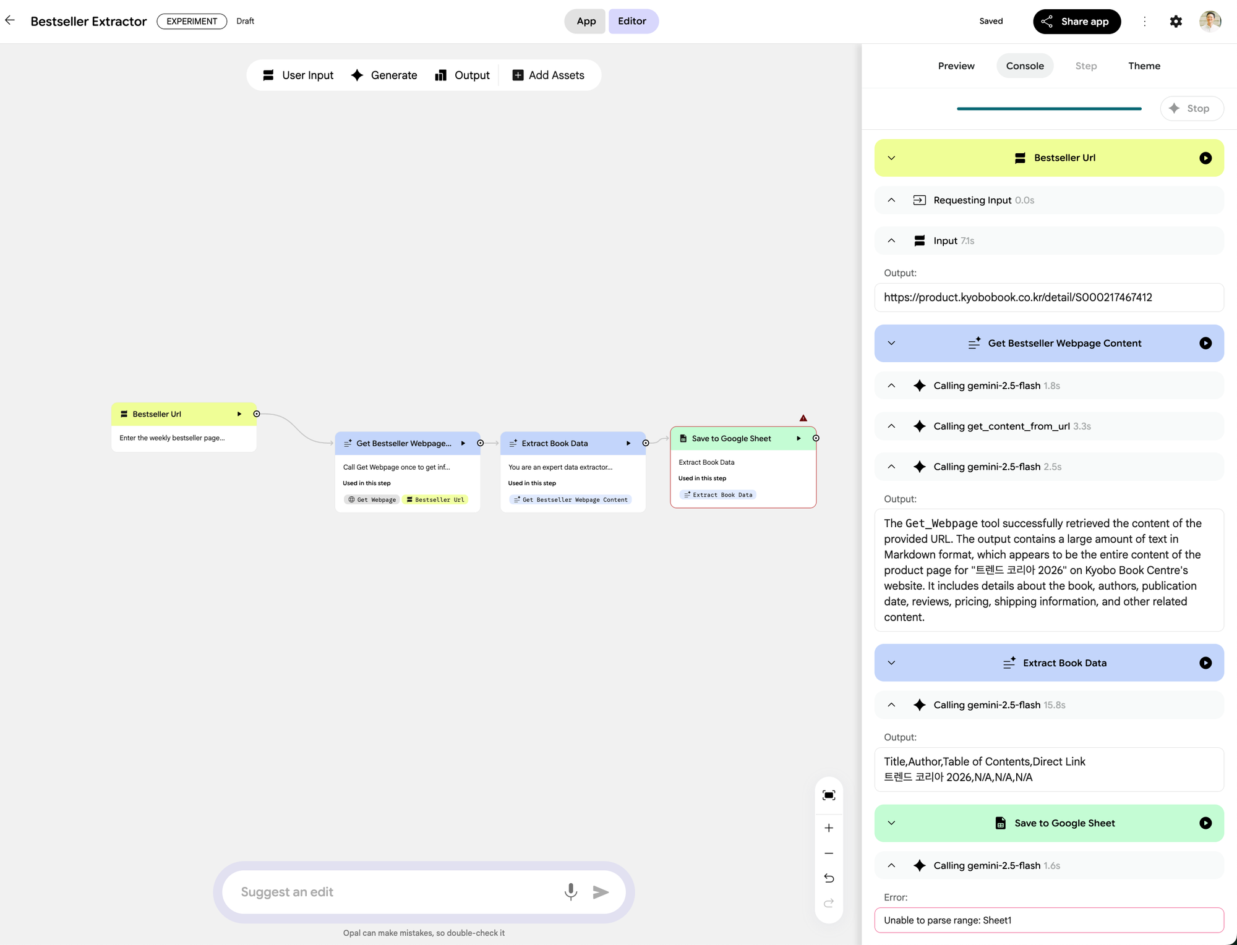Zoom out of the canvas
Image resolution: width=1237 pixels, height=945 pixels.
(x=829, y=854)
